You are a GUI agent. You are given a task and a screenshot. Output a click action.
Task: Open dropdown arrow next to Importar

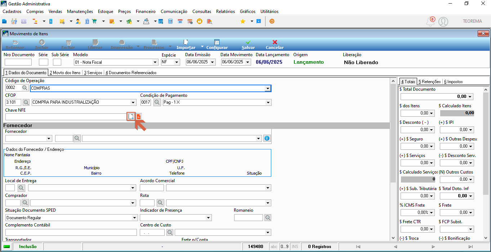(x=202, y=47)
